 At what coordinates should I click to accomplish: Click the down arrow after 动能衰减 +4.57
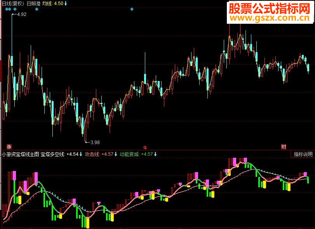(x=155, y=154)
